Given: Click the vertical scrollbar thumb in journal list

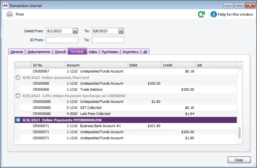Looking at the screenshot, I should coord(240,133).
